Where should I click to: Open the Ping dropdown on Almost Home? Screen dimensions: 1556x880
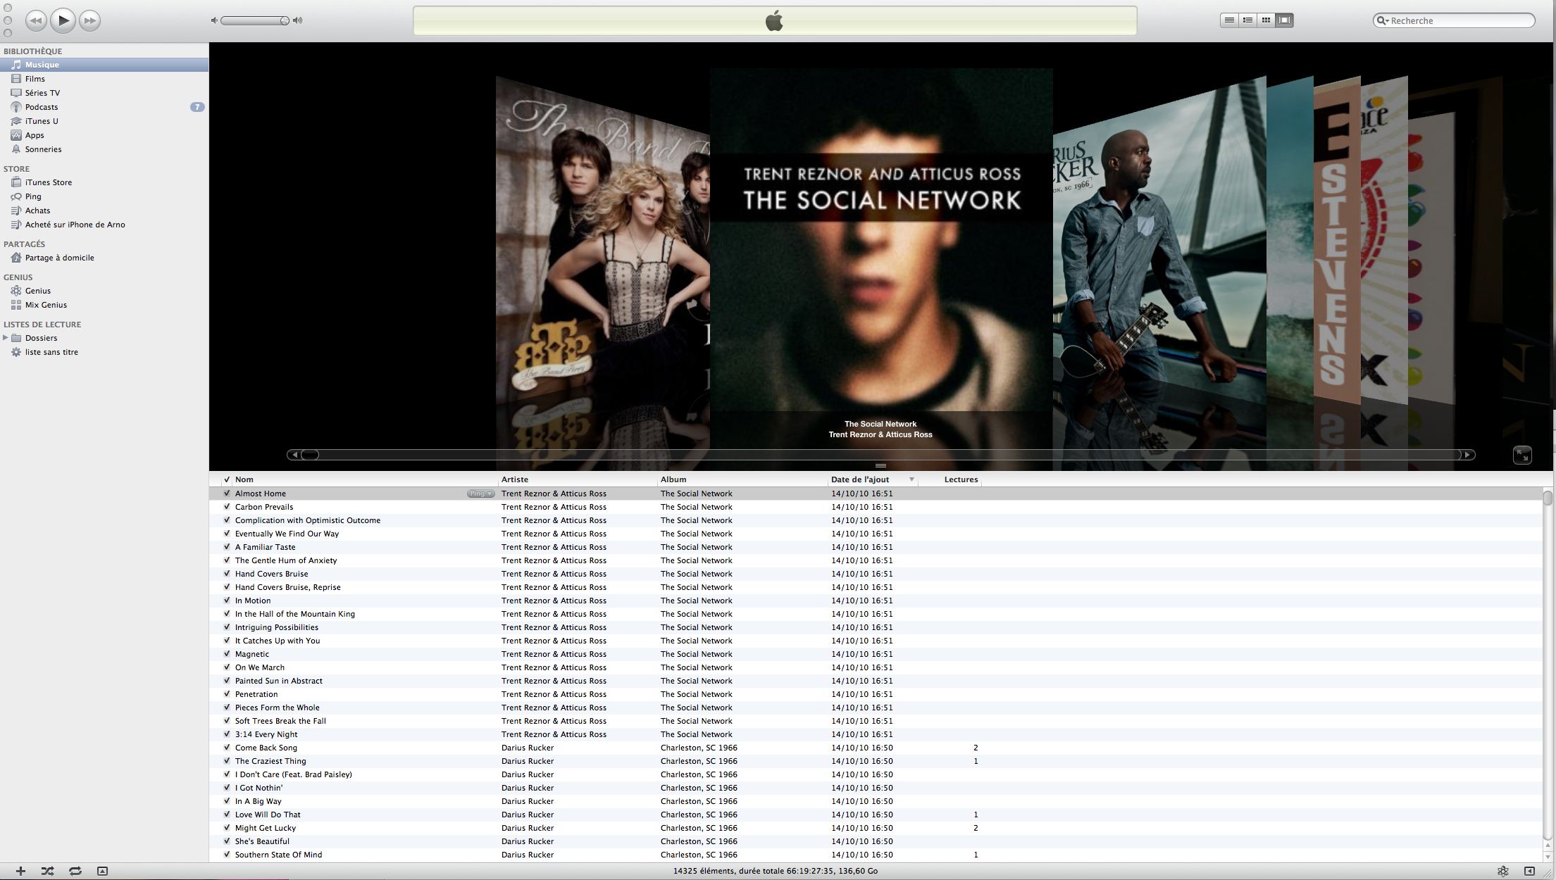480,494
